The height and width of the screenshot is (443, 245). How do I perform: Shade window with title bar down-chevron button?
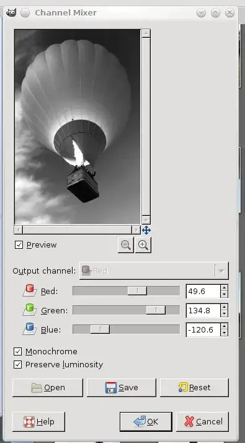(x=201, y=12)
